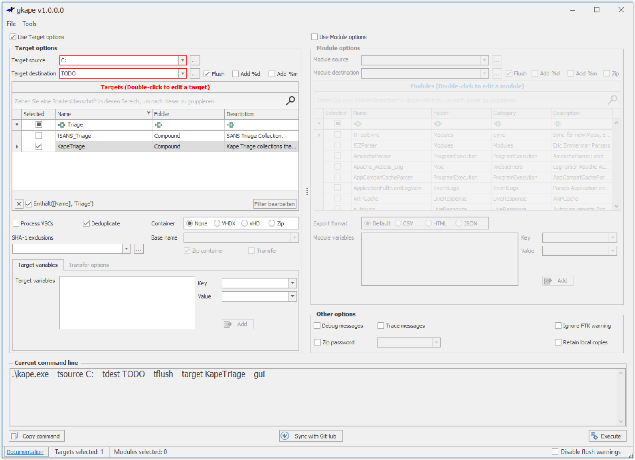The width and height of the screenshot is (635, 460).
Task: Click the Folder column filter condition icon
Action: 158,125
